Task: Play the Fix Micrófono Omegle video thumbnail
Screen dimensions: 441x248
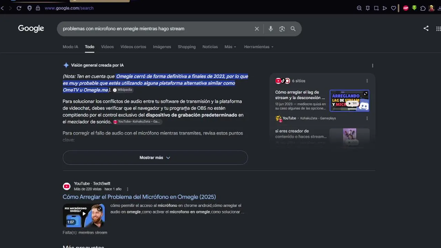Action: [84, 216]
